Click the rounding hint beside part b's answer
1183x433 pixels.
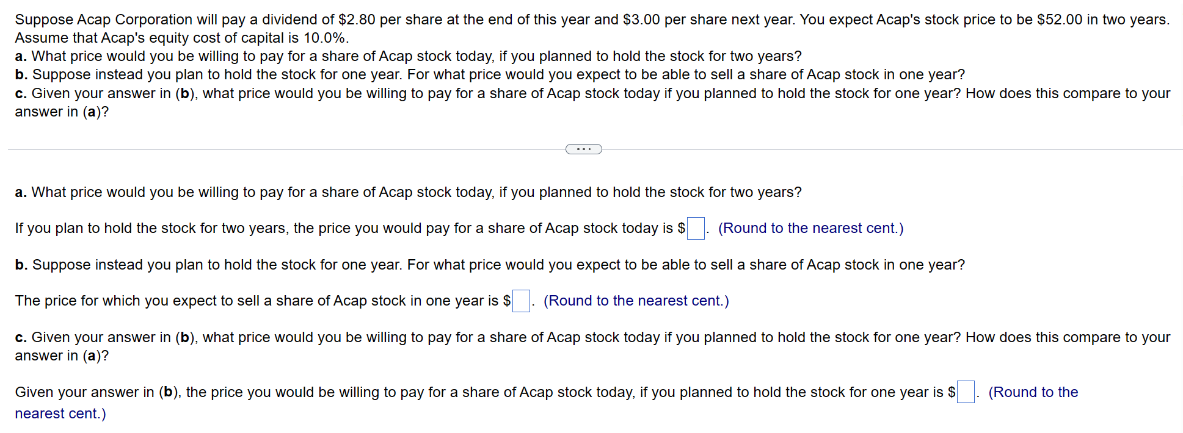tap(636, 301)
